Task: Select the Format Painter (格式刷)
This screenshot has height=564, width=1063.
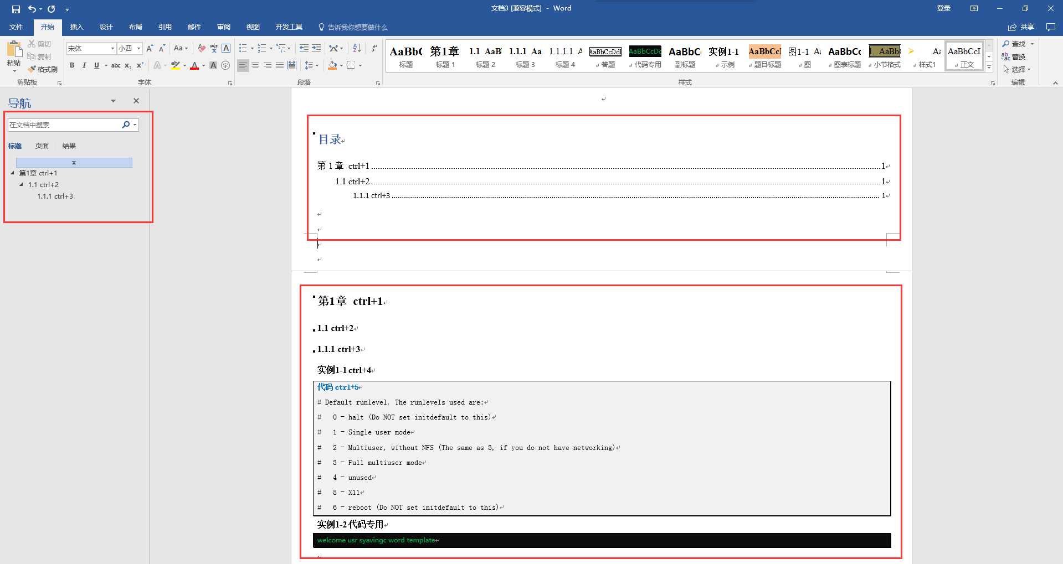Action: pos(43,69)
